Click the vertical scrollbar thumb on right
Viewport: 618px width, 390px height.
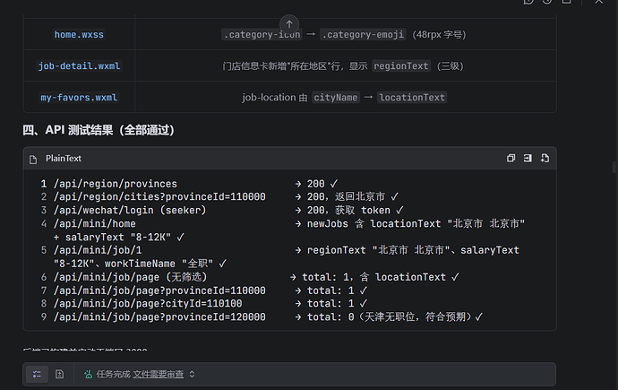tap(614, 167)
